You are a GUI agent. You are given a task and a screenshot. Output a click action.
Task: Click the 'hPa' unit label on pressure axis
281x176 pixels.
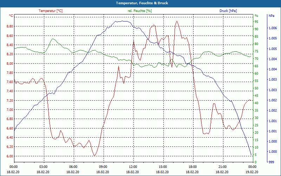[x=271, y=16]
